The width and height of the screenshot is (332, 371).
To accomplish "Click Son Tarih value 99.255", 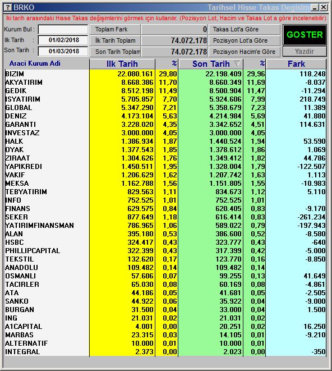I will tap(230, 276).
